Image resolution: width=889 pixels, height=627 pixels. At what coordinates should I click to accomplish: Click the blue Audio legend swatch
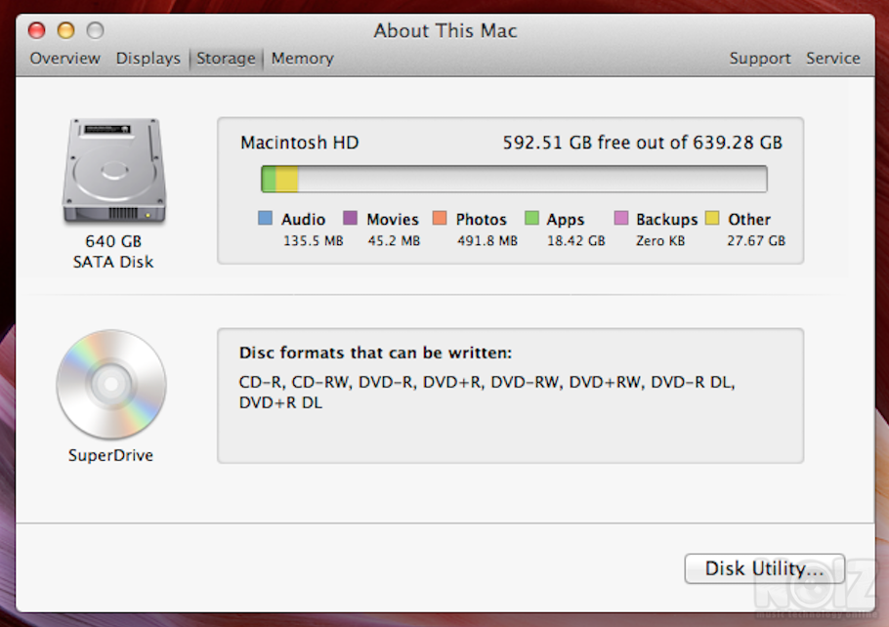265,218
